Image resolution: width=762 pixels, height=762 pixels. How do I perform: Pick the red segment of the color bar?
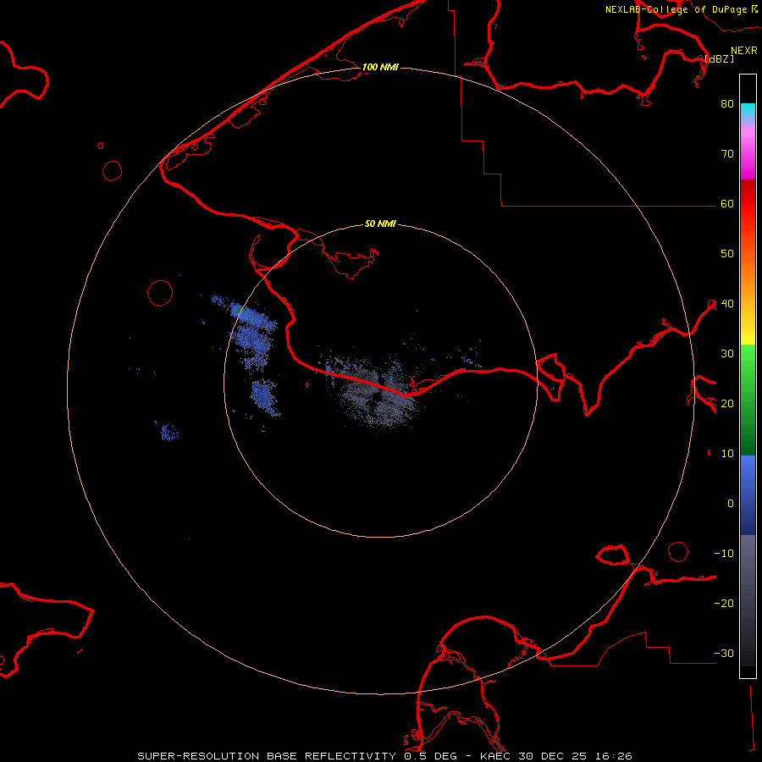(748, 204)
